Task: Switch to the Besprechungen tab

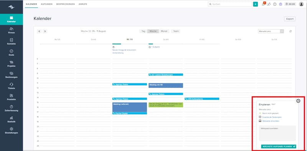Action: (65, 4)
